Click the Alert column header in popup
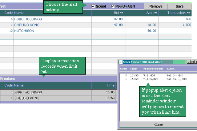197x131 pixels. pyautogui.click(x=170, y=69)
